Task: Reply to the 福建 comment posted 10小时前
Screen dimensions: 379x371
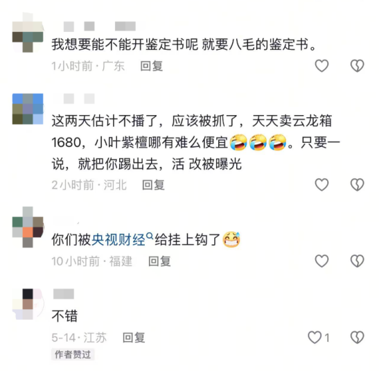Action: coord(159,261)
